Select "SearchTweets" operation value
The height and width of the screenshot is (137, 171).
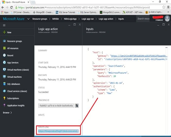(x=116, y=66)
